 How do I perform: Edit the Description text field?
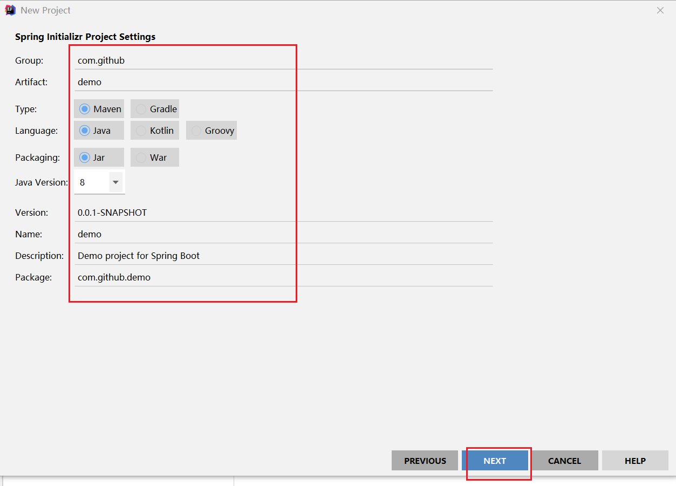tap(283, 256)
